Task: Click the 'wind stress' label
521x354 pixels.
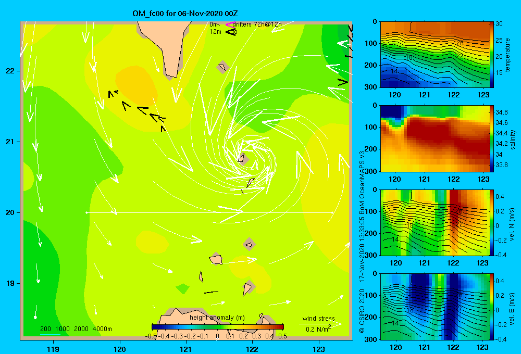Action: 318,318
